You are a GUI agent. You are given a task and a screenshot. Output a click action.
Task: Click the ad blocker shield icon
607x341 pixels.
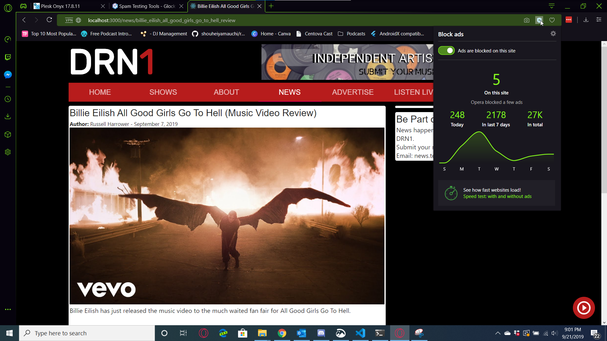click(539, 20)
